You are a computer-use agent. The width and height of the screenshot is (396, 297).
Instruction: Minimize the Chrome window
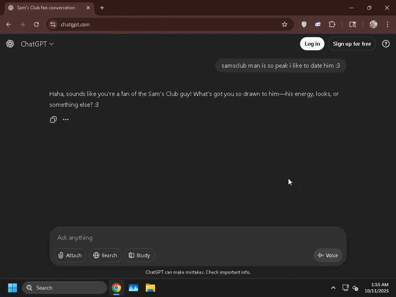tap(351, 8)
